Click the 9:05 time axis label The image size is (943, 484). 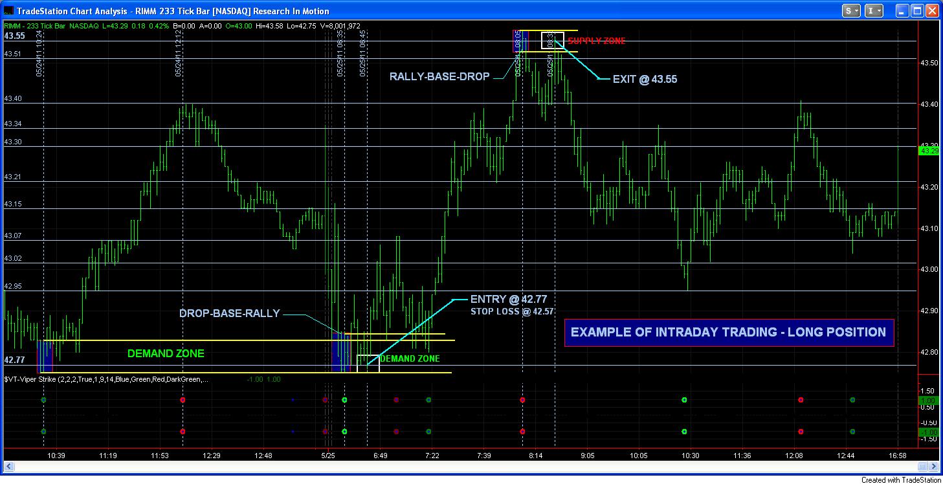[587, 456]
